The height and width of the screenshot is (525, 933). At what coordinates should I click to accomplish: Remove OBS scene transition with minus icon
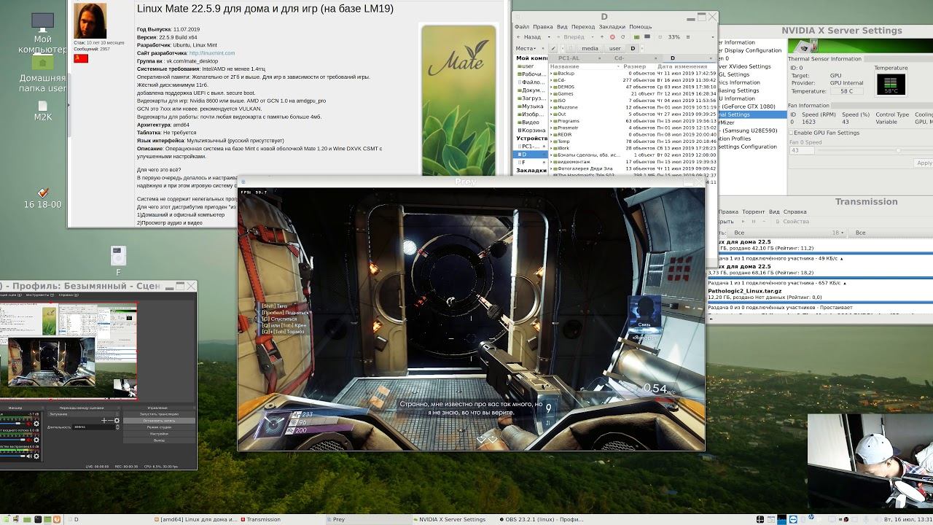tap(111, 421)
